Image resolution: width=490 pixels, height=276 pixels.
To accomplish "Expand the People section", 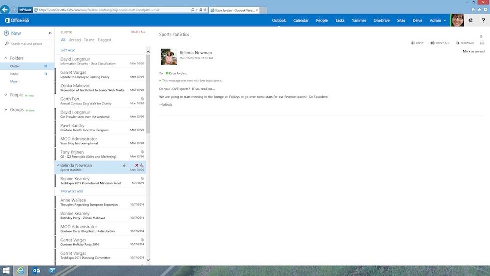I will (x=6, y=95).
